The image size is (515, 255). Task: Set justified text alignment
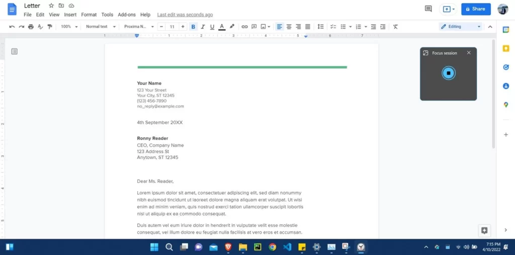[x=308, y=27]
